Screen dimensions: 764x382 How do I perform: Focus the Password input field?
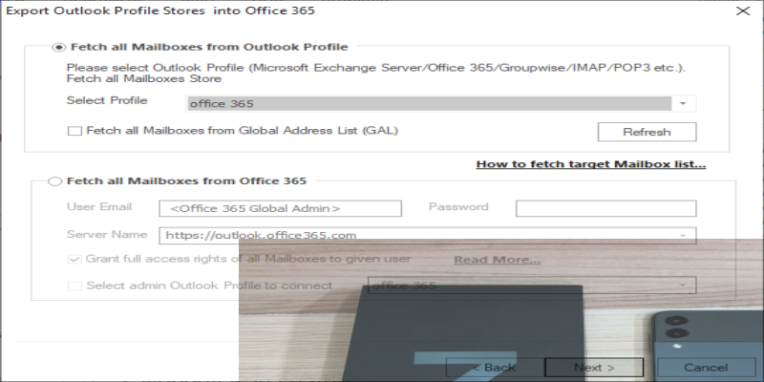pyautogui.click(x=605, y=208)
